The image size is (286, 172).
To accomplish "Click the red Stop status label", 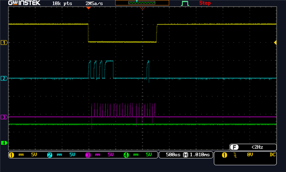I will coord(205,3).
